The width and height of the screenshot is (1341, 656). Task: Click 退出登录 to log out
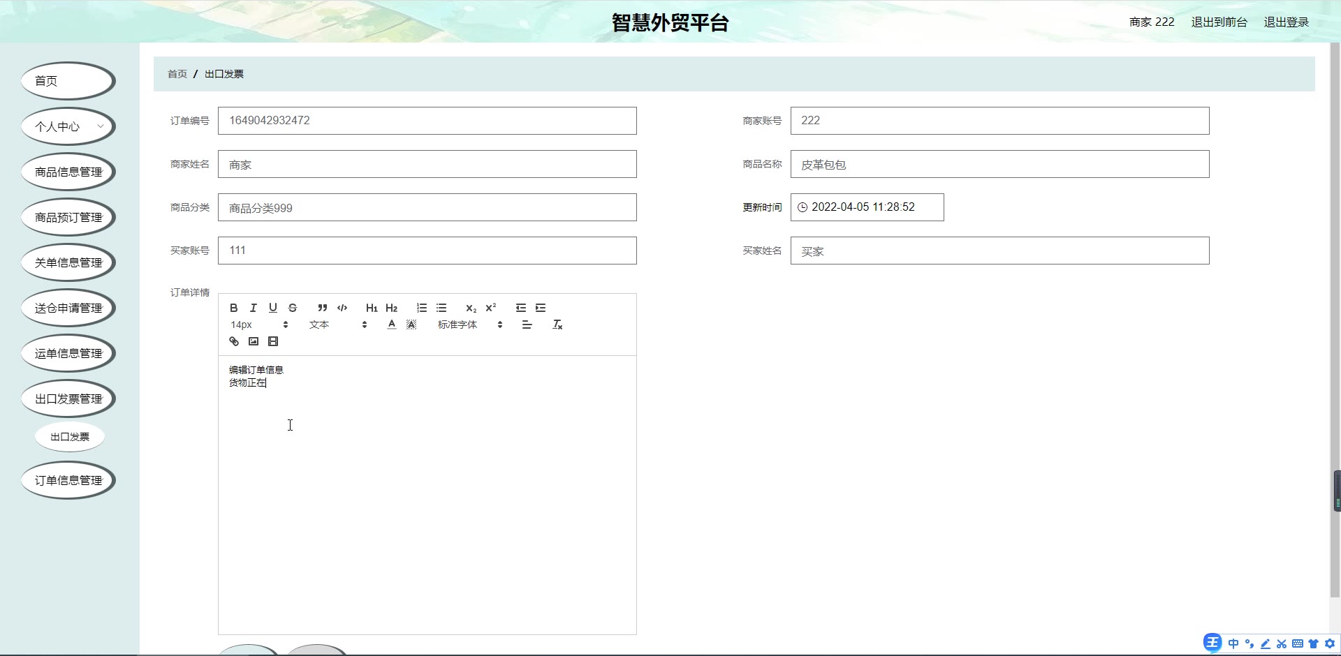(1286, 22)
